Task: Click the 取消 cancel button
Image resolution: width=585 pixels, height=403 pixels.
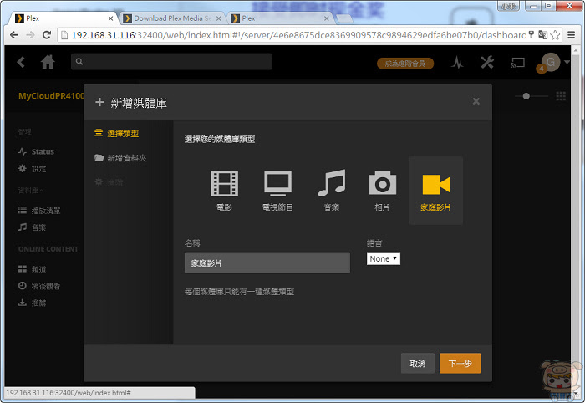Action: click(418, 363)
